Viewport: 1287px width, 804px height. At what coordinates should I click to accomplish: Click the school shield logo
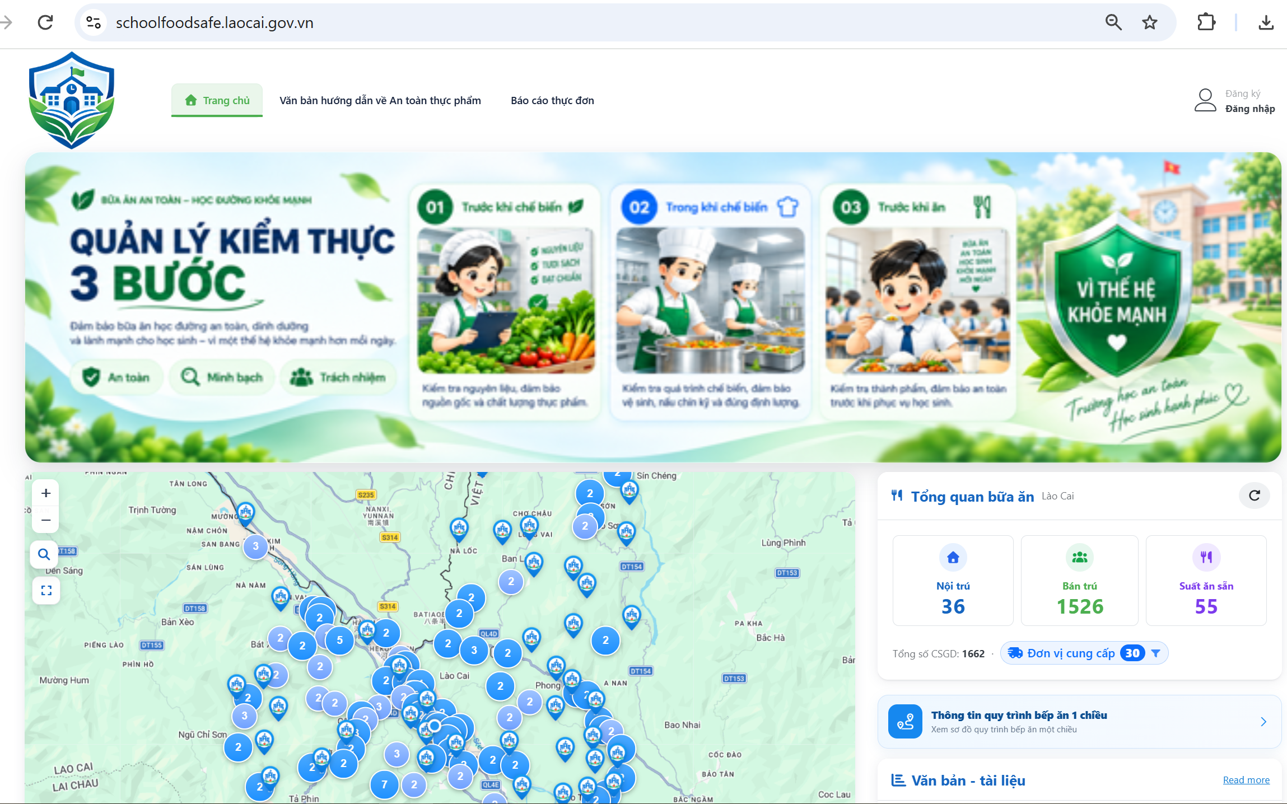click(x=72, y=100)
